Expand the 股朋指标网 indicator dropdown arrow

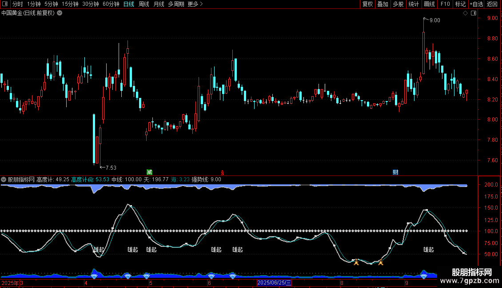pyautogui.click(x=4, y=179)
